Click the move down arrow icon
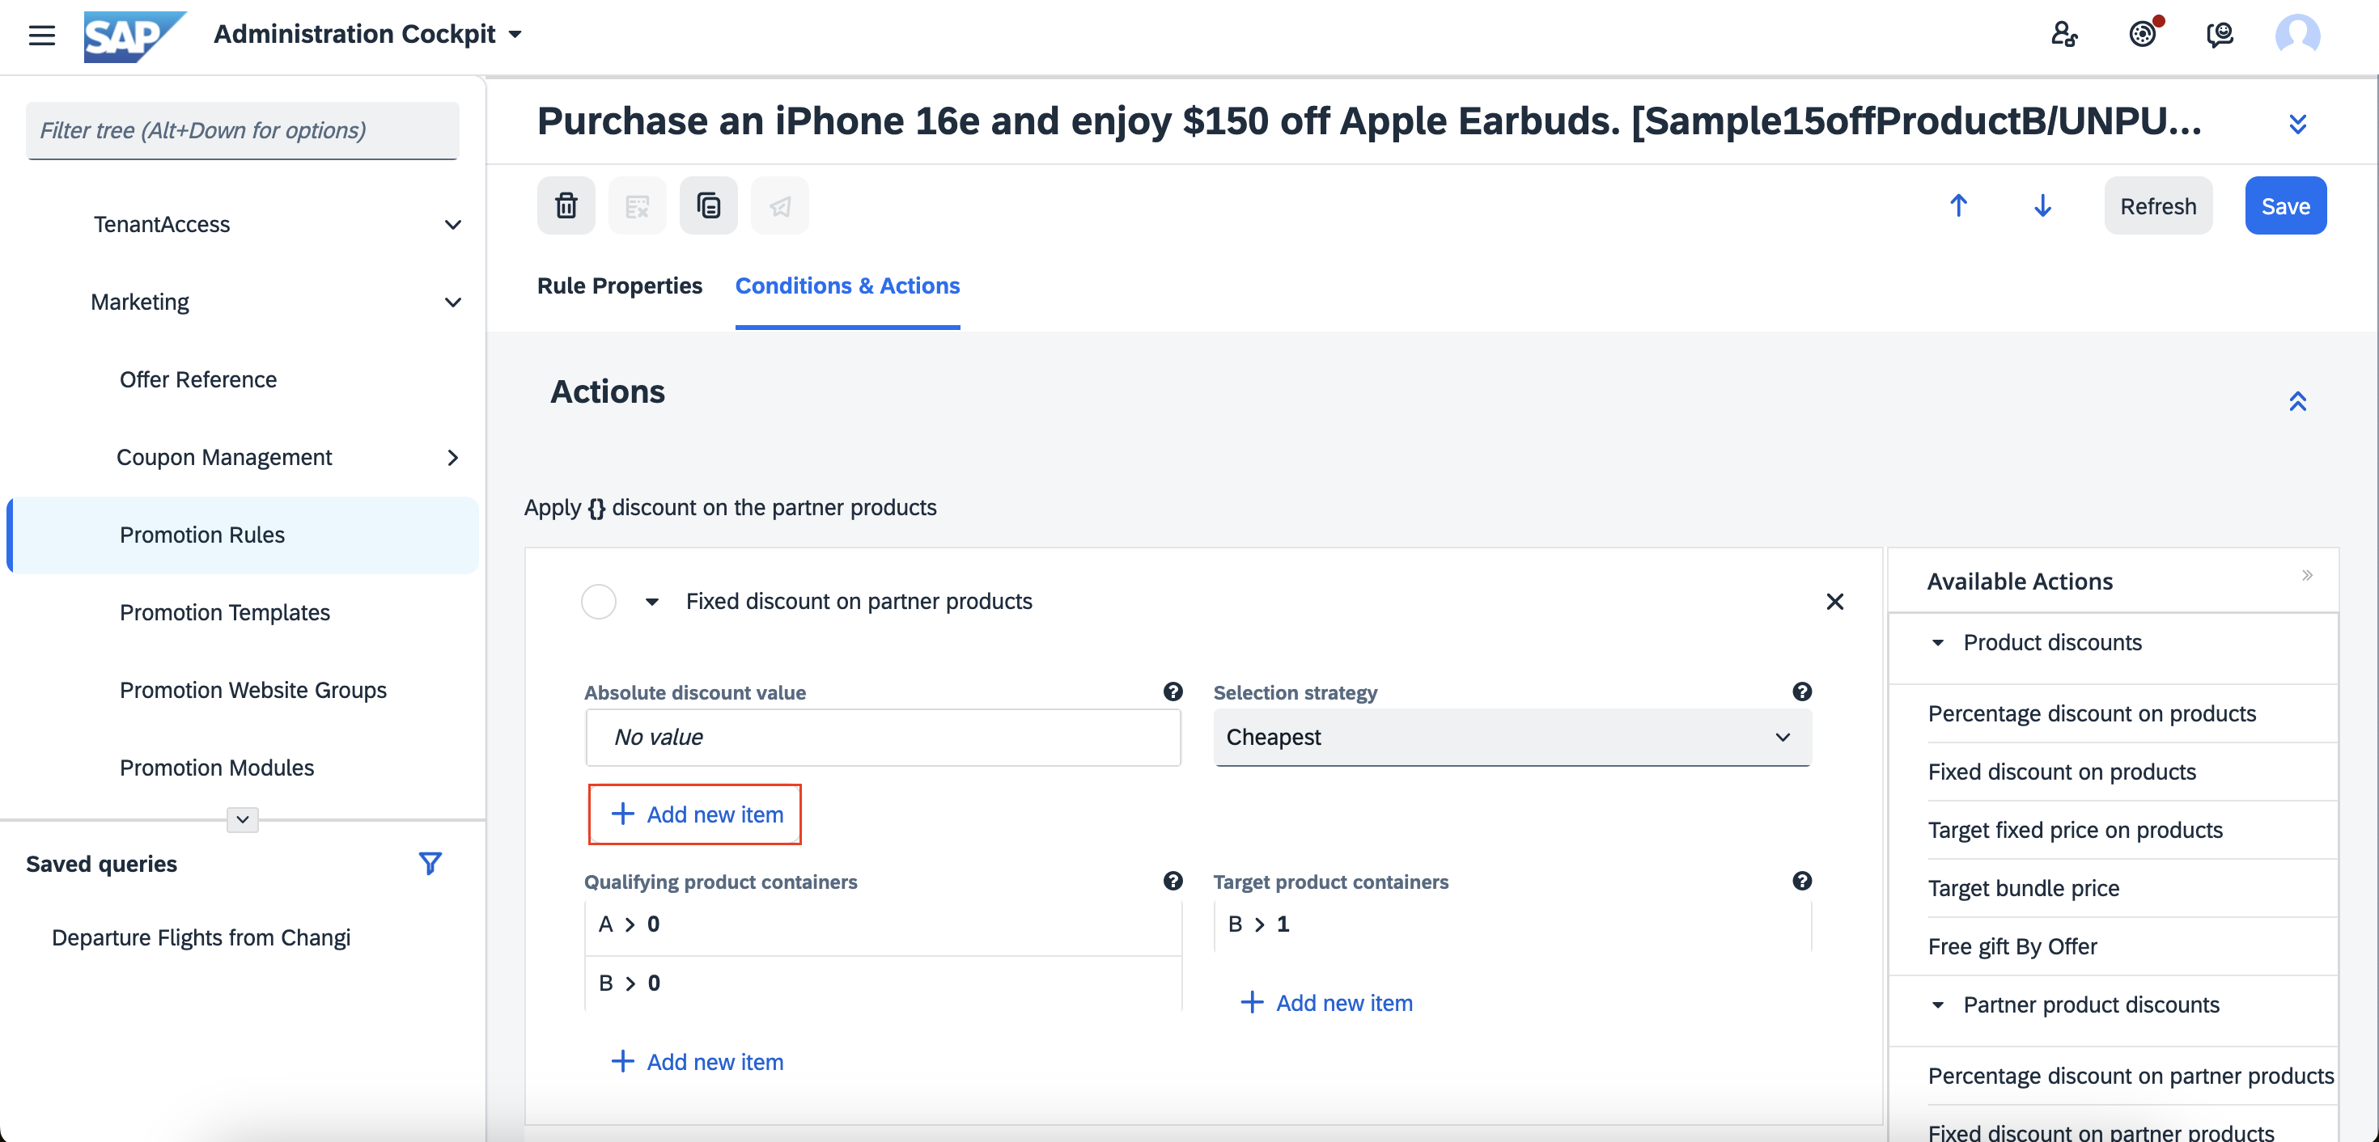Screen dimensions: 2379x1142 (2042, 205)
